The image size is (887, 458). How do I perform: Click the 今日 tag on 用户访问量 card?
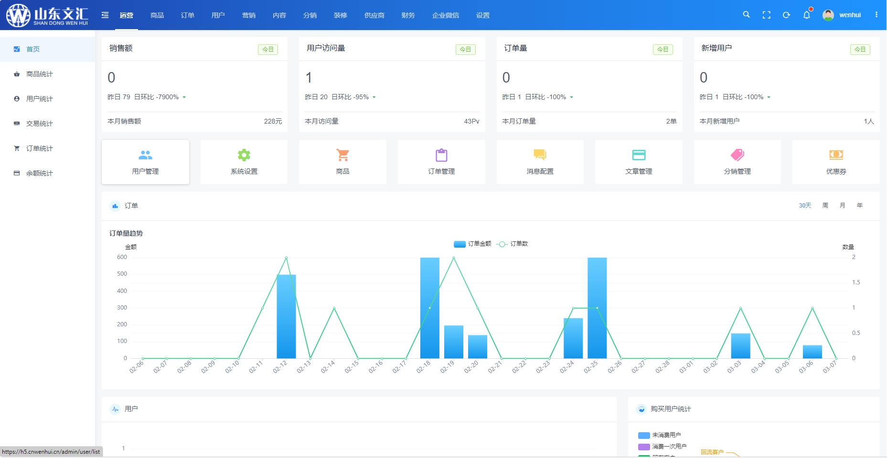(x=465, y=49)
